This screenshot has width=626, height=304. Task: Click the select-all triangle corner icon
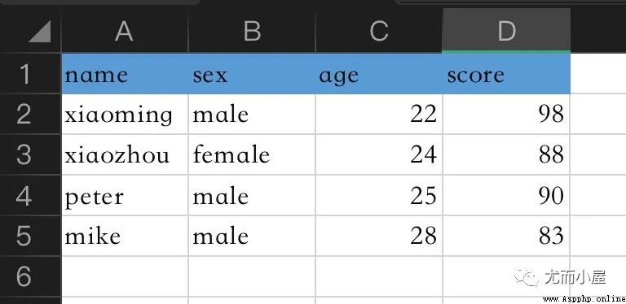pyautogui.click(x=40, y=32)
